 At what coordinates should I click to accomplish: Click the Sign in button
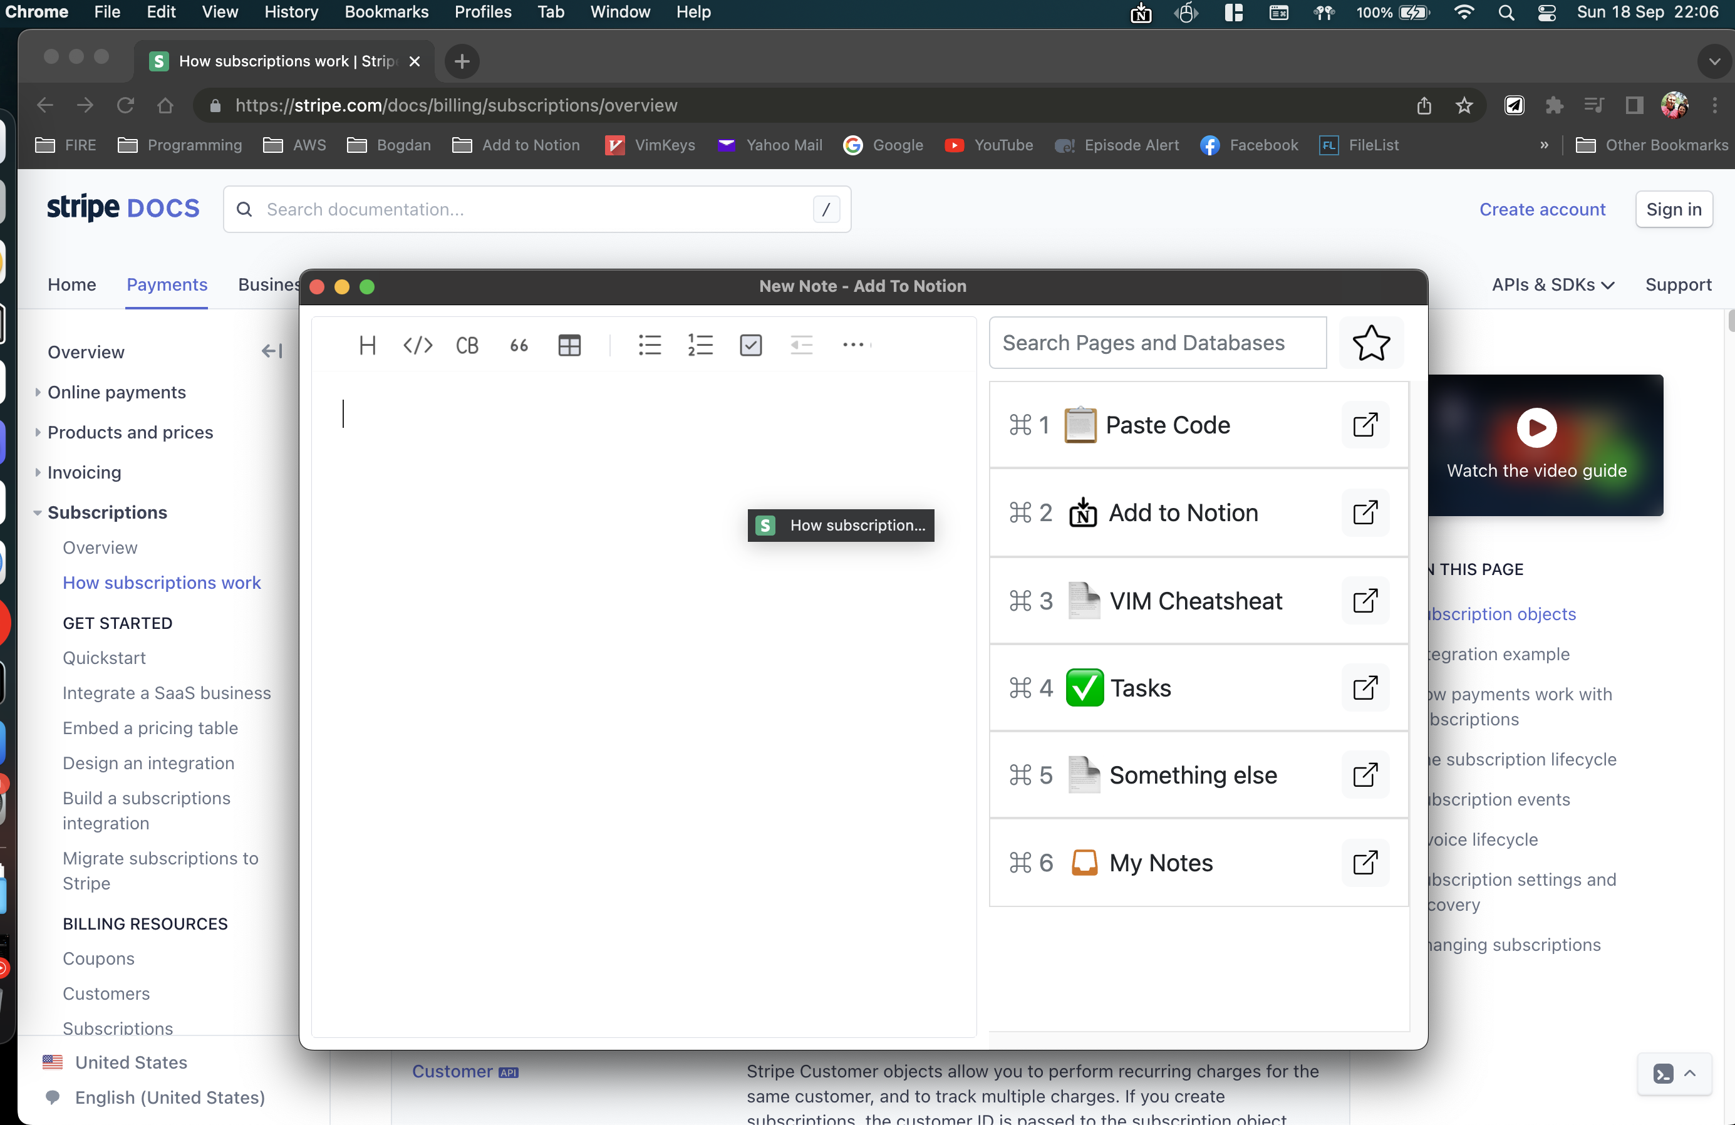click(1674, 209)
